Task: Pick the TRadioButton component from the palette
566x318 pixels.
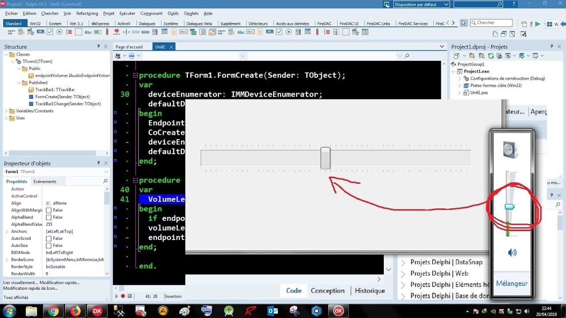Action: click(59, 32)
